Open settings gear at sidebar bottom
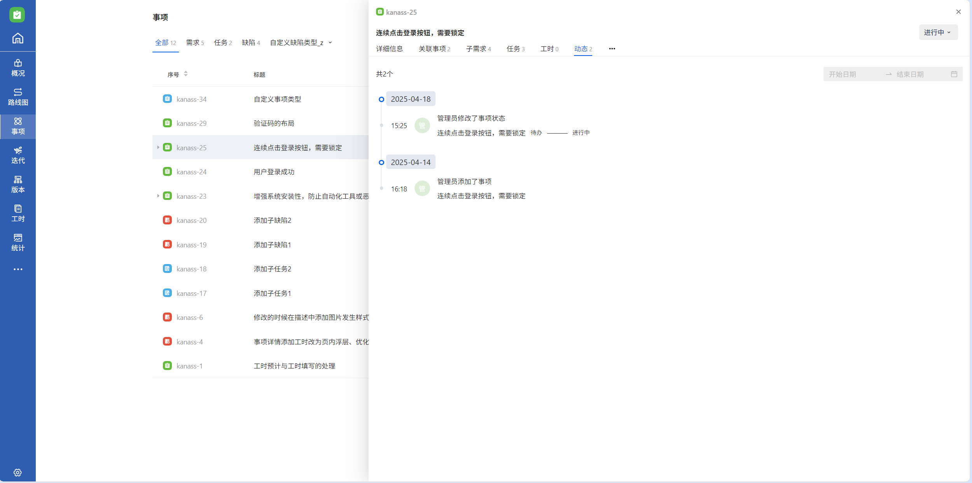Viewport: 972px width, 483px height. (x=17, y=472)
